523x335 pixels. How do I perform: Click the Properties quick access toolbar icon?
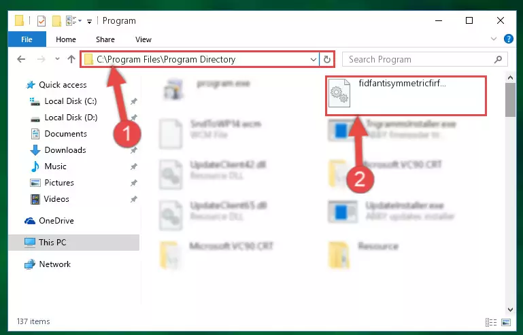tap(41, 21)
